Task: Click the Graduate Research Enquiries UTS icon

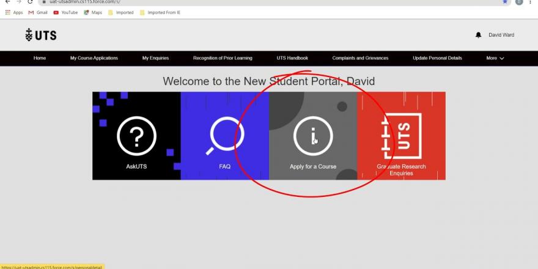Action: click(402, 136)
